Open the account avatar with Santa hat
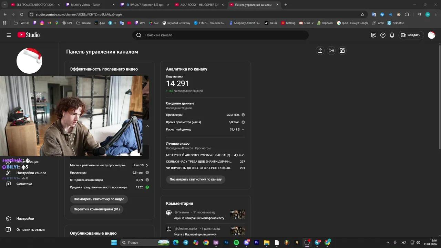The image size is (441, 248). coord(431,35)
